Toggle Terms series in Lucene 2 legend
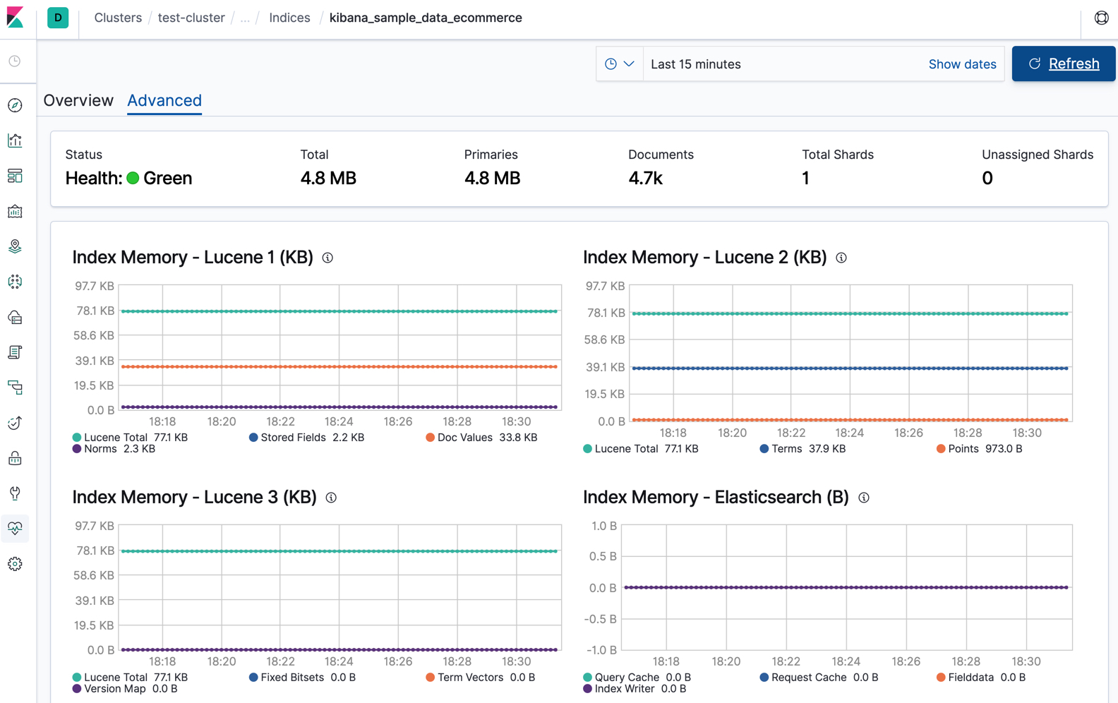Screen dimensions: 1118x703 coord(786,449)
